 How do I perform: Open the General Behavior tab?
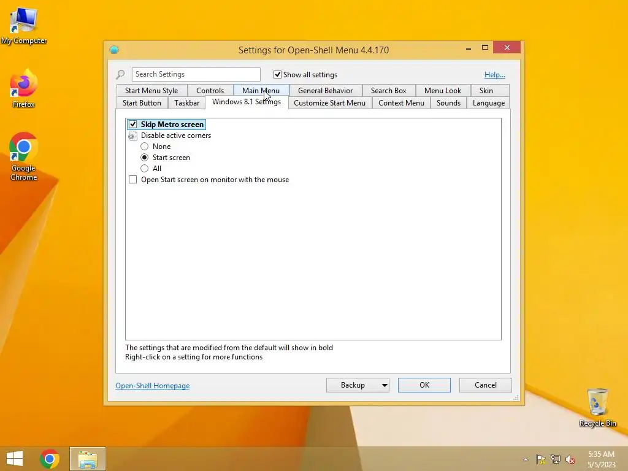click(325, 91)
